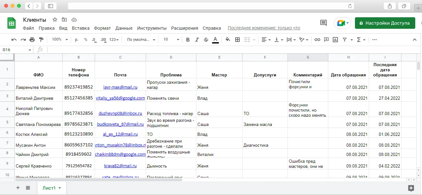Open Лист1 tab dropdown arrow
Viewport: 422px width, 195px height.
tap(60, 188)
